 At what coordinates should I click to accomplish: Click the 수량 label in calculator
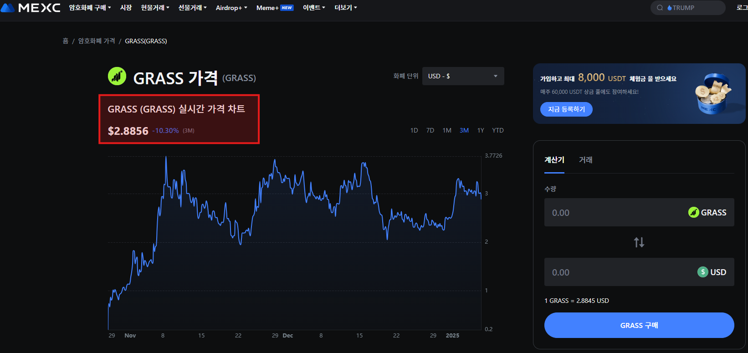(550, 189)
